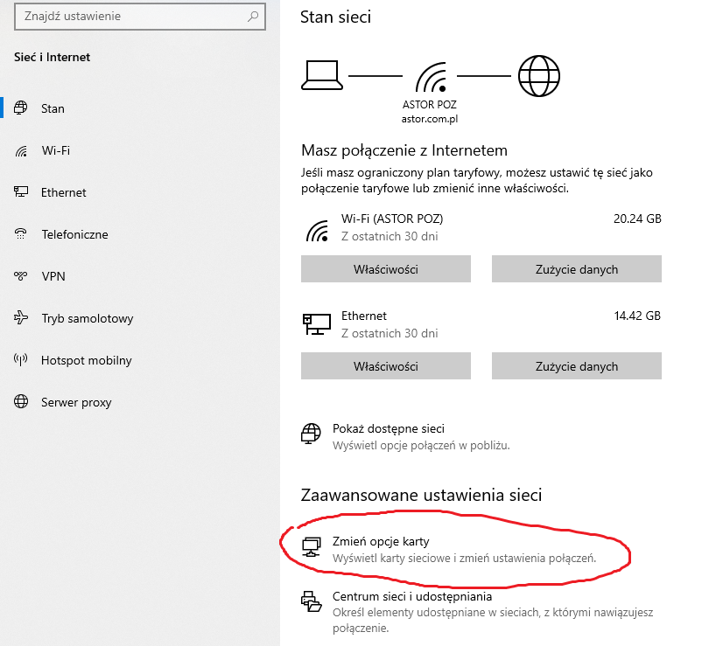Click the Centrum sieci i udostępniania icon

[x=312, y=601]
